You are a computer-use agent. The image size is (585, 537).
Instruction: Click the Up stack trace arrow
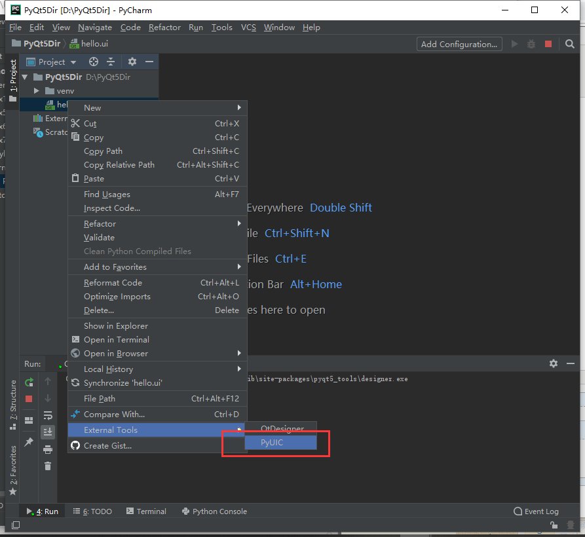pyautogui.click(x=48, y=382)
